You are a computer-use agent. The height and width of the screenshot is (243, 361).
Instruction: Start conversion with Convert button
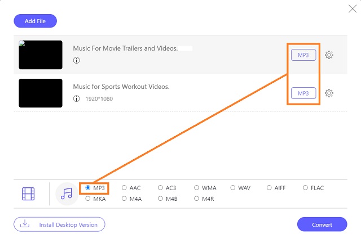(322, 224)
